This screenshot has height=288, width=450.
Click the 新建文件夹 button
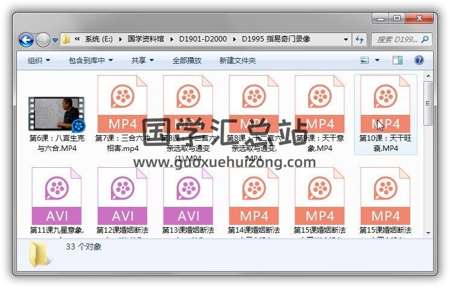pos(237,61)
